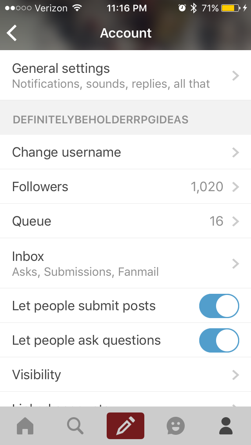
Task: Tap the battery indicator icon
Action: pos(230,8)
